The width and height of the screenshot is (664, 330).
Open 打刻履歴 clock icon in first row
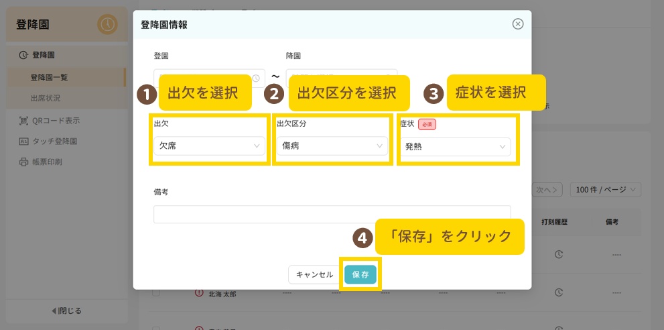tap(558, 254)
